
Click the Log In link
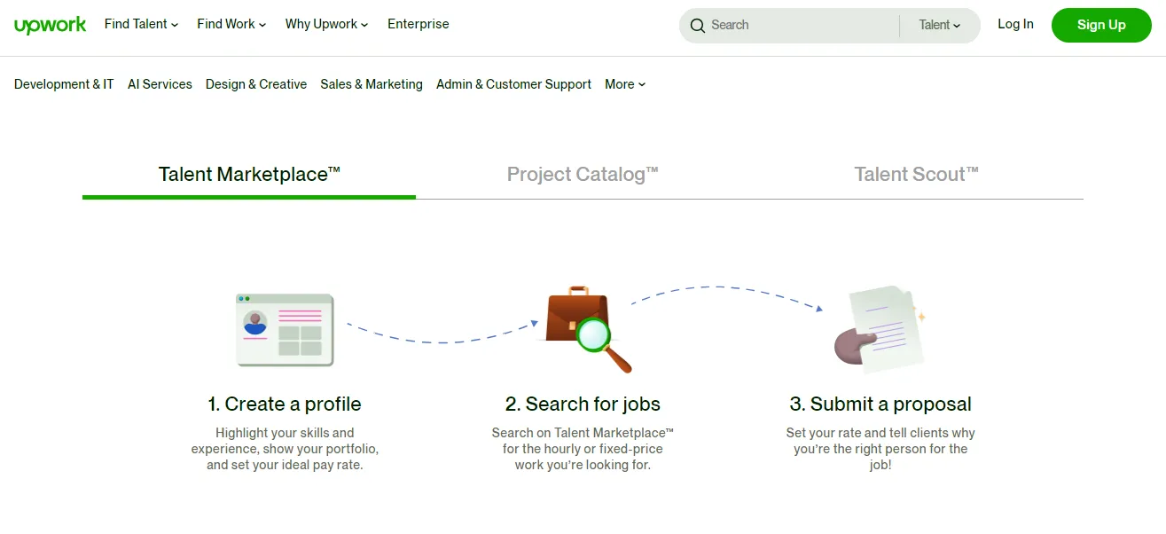point(1015,24)
